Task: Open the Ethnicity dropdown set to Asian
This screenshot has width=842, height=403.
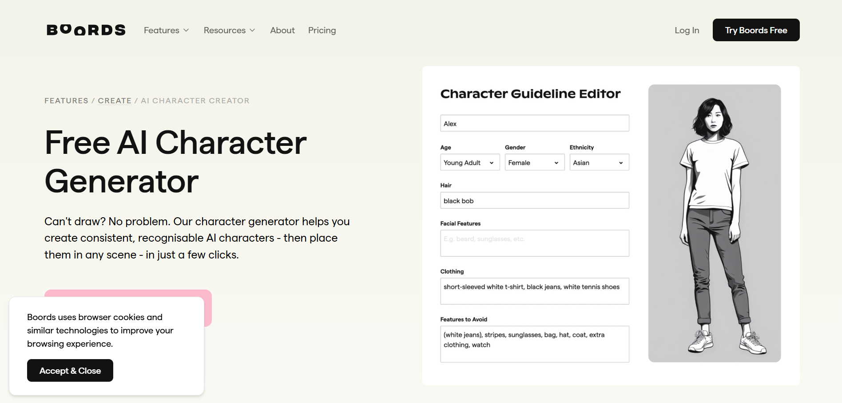Action: pos(599,162)
